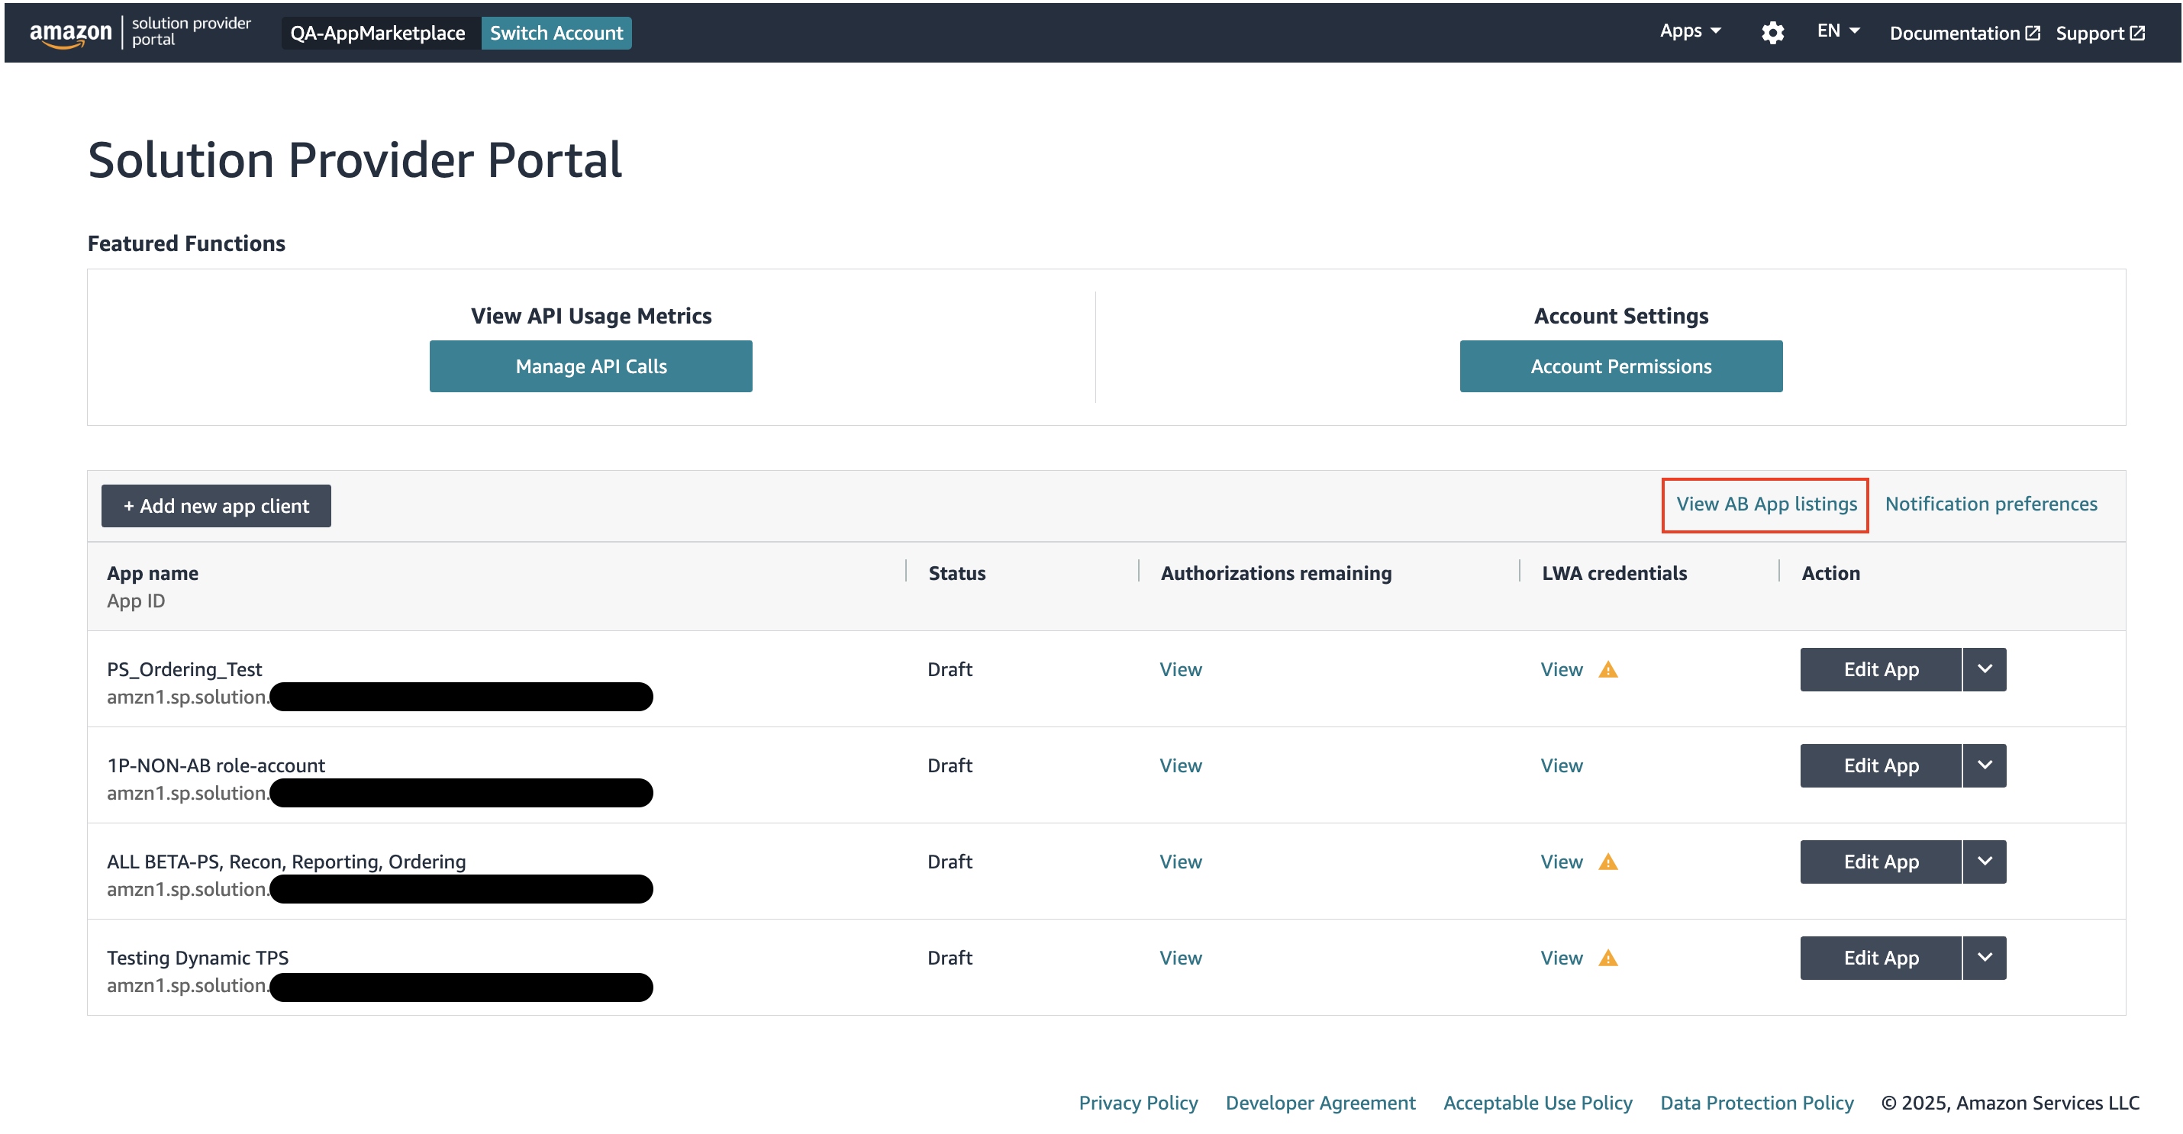Click the QA-AppMarketplace account label

[378, 33]
